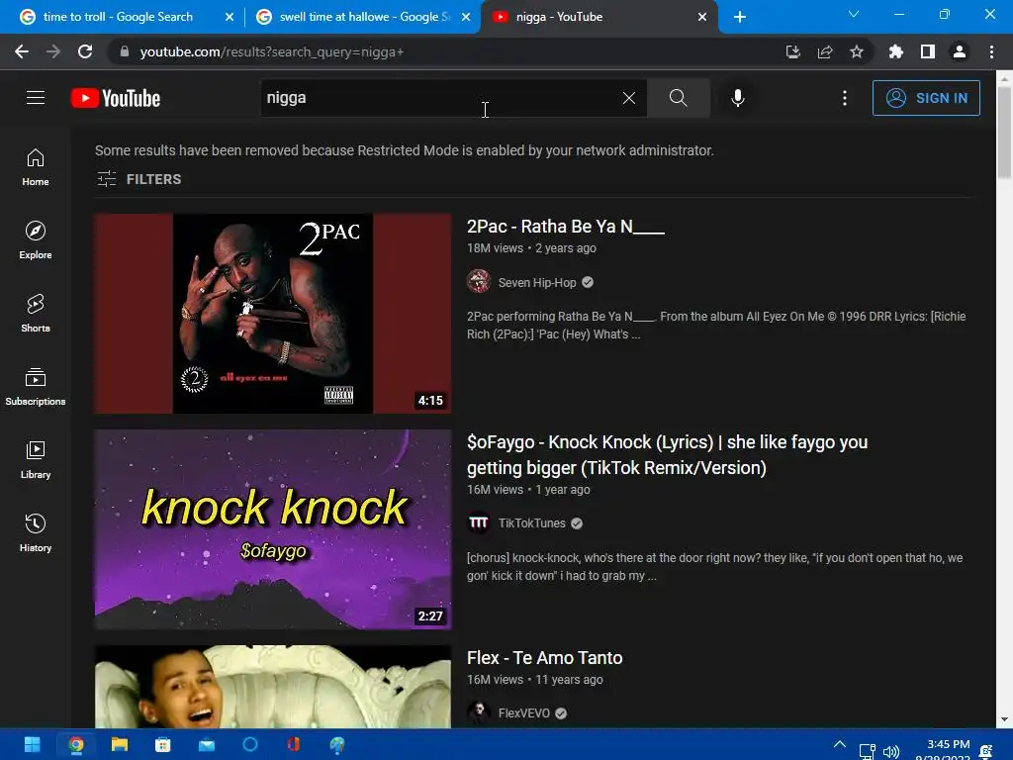
Task: Click Chrome on the taskbar
Action: [76, 745]
